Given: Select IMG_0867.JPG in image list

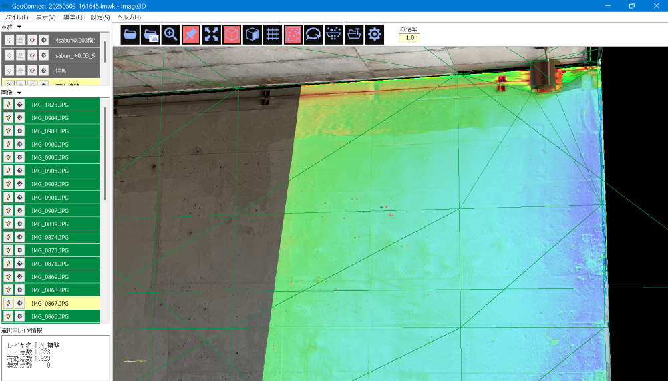Looking at the screenshot, I should click(50, 303).
